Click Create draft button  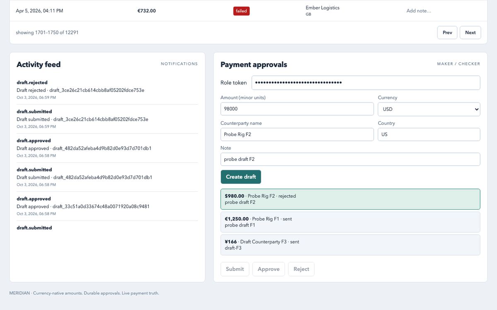click(241, 177)
